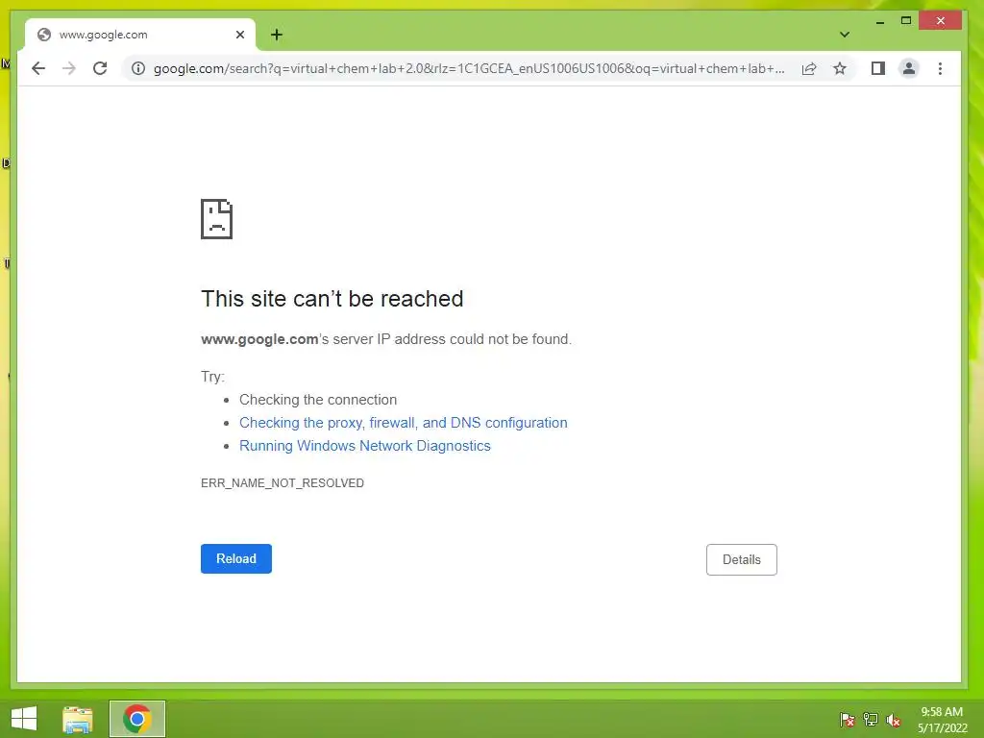Click the network tray icon

871,720
